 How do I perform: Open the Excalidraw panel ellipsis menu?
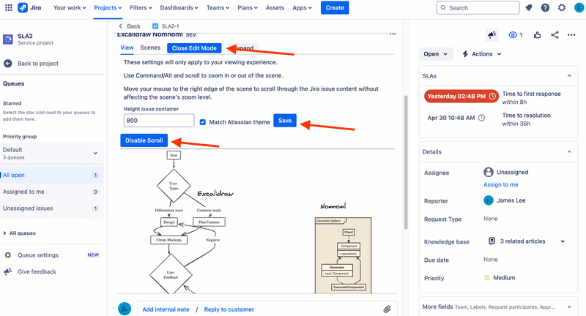[393, 34]
